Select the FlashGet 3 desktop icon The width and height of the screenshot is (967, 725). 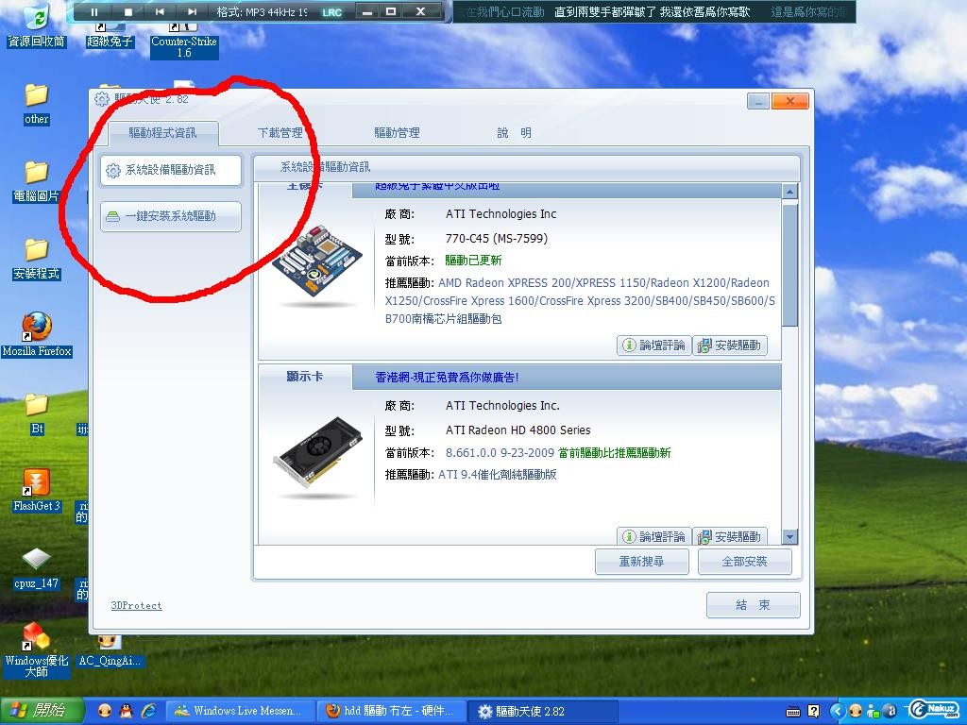pyautogui.click(x=37, y=491)
